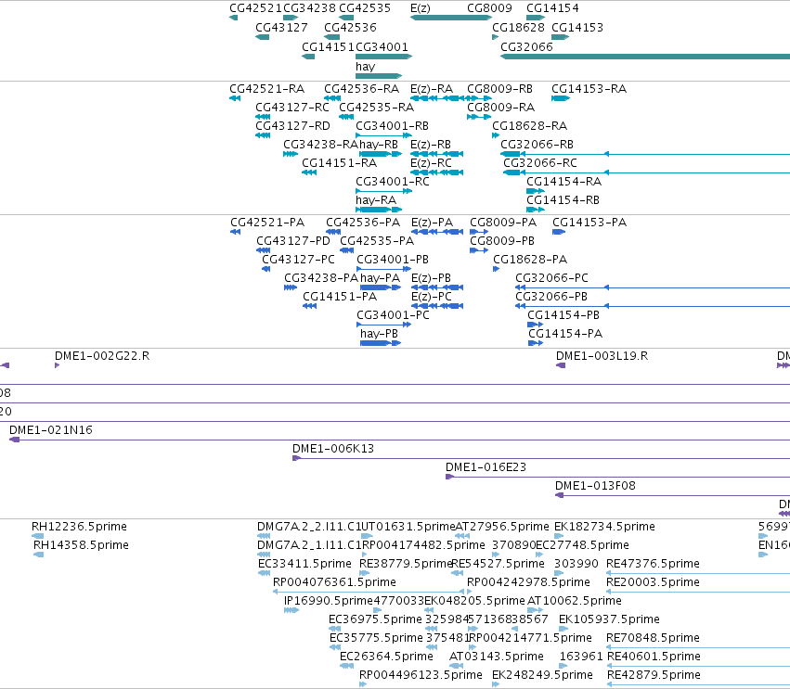Viewport: 790px width, 689px height.
Task: Select BAC end DME1-002G22.R
Action: pyautogui.click(x=102, y=356)
